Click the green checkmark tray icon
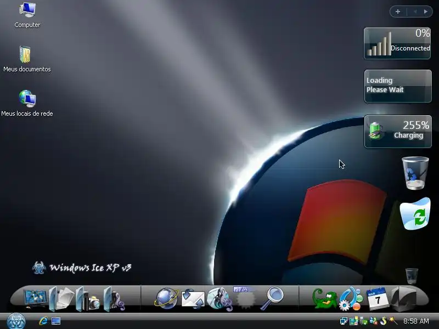439x329 pixels. click(x=364, y=321)
